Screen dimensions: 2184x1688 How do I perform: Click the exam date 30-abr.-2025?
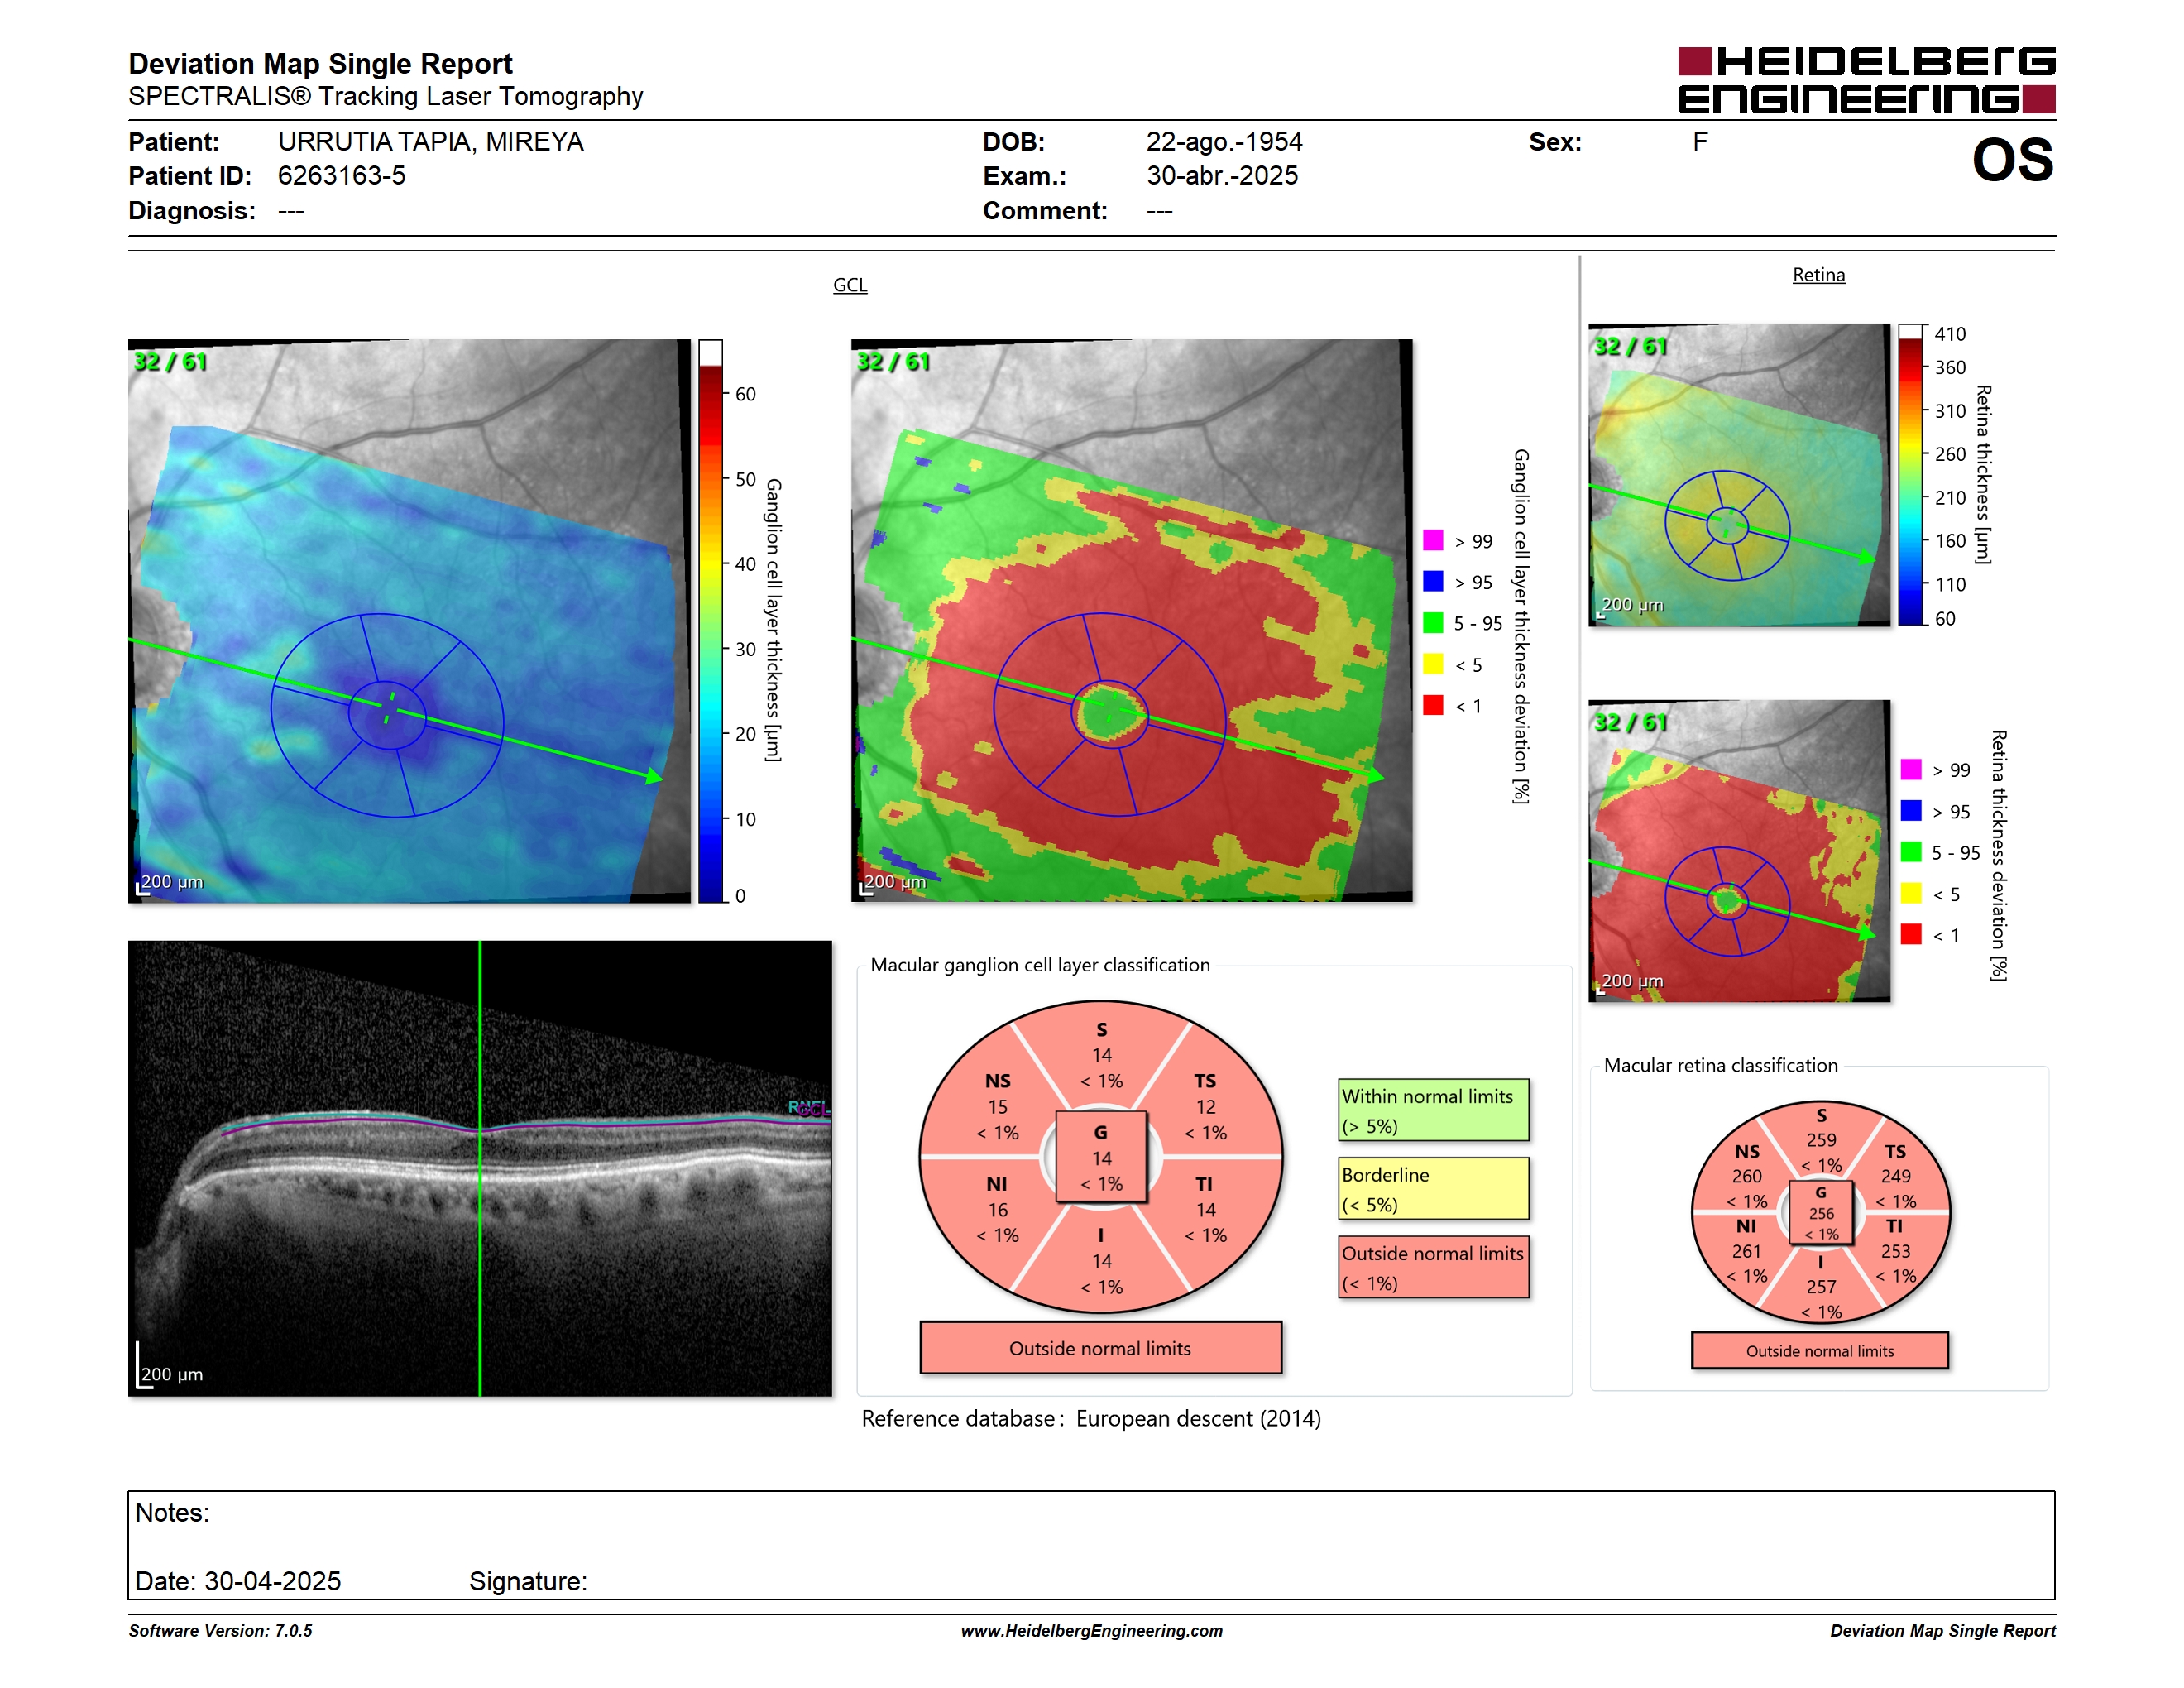click(1221, 176)
